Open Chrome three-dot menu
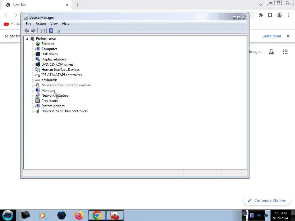The image size is (295, 221). pos(289,15)
